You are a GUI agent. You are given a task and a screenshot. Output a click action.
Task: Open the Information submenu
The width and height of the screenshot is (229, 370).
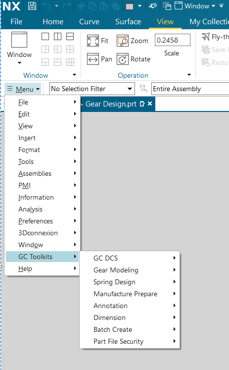43,197
